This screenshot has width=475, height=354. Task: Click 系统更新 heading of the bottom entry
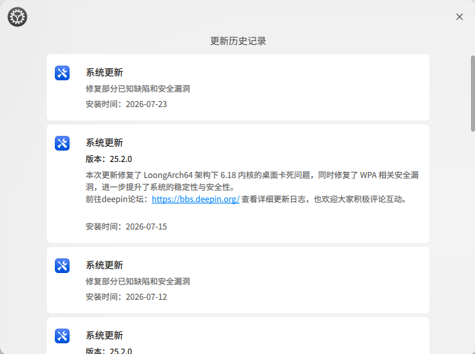tap(104, 335)
